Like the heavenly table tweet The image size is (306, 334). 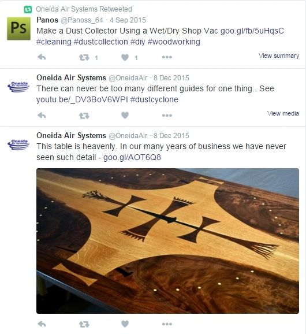tap(125, 324)
